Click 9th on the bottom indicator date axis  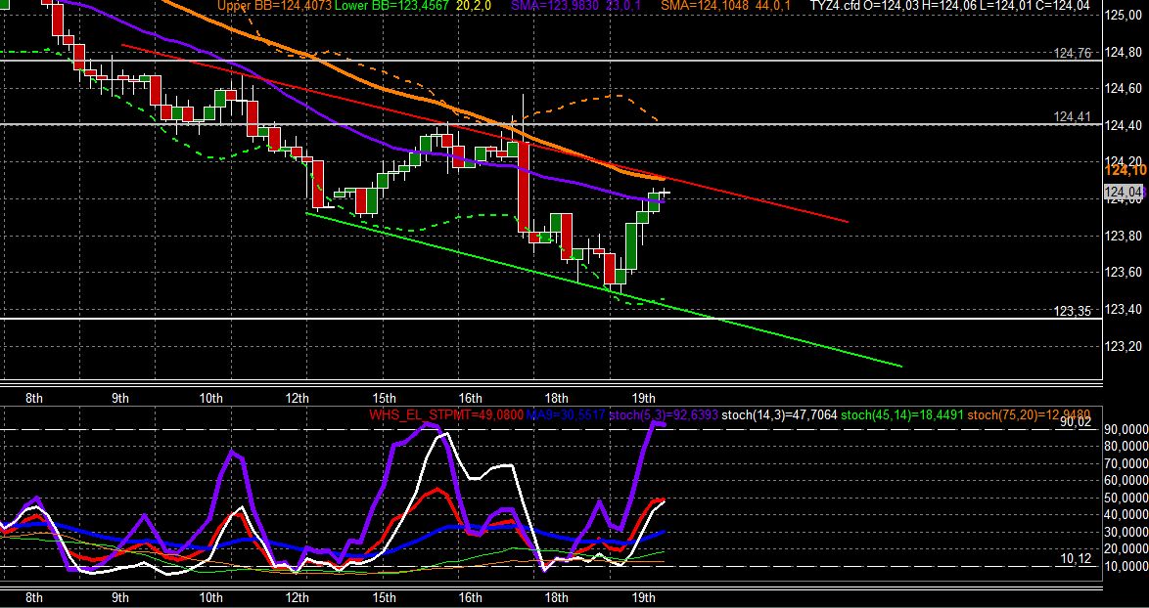[120, 597]
